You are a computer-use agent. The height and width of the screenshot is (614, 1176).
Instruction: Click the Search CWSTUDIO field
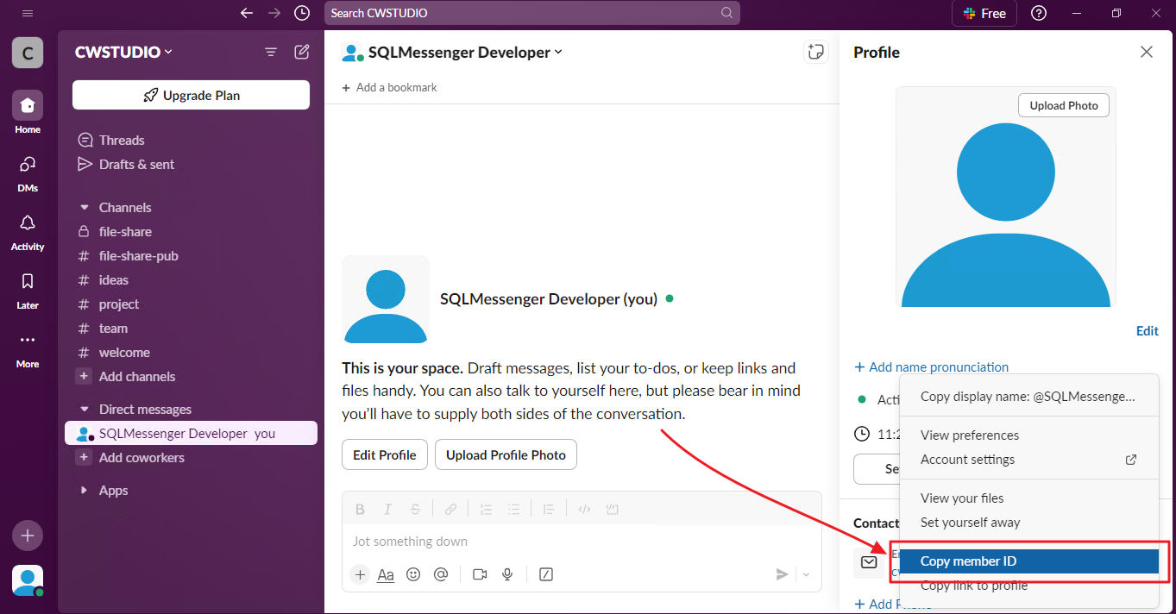(532, 13)
